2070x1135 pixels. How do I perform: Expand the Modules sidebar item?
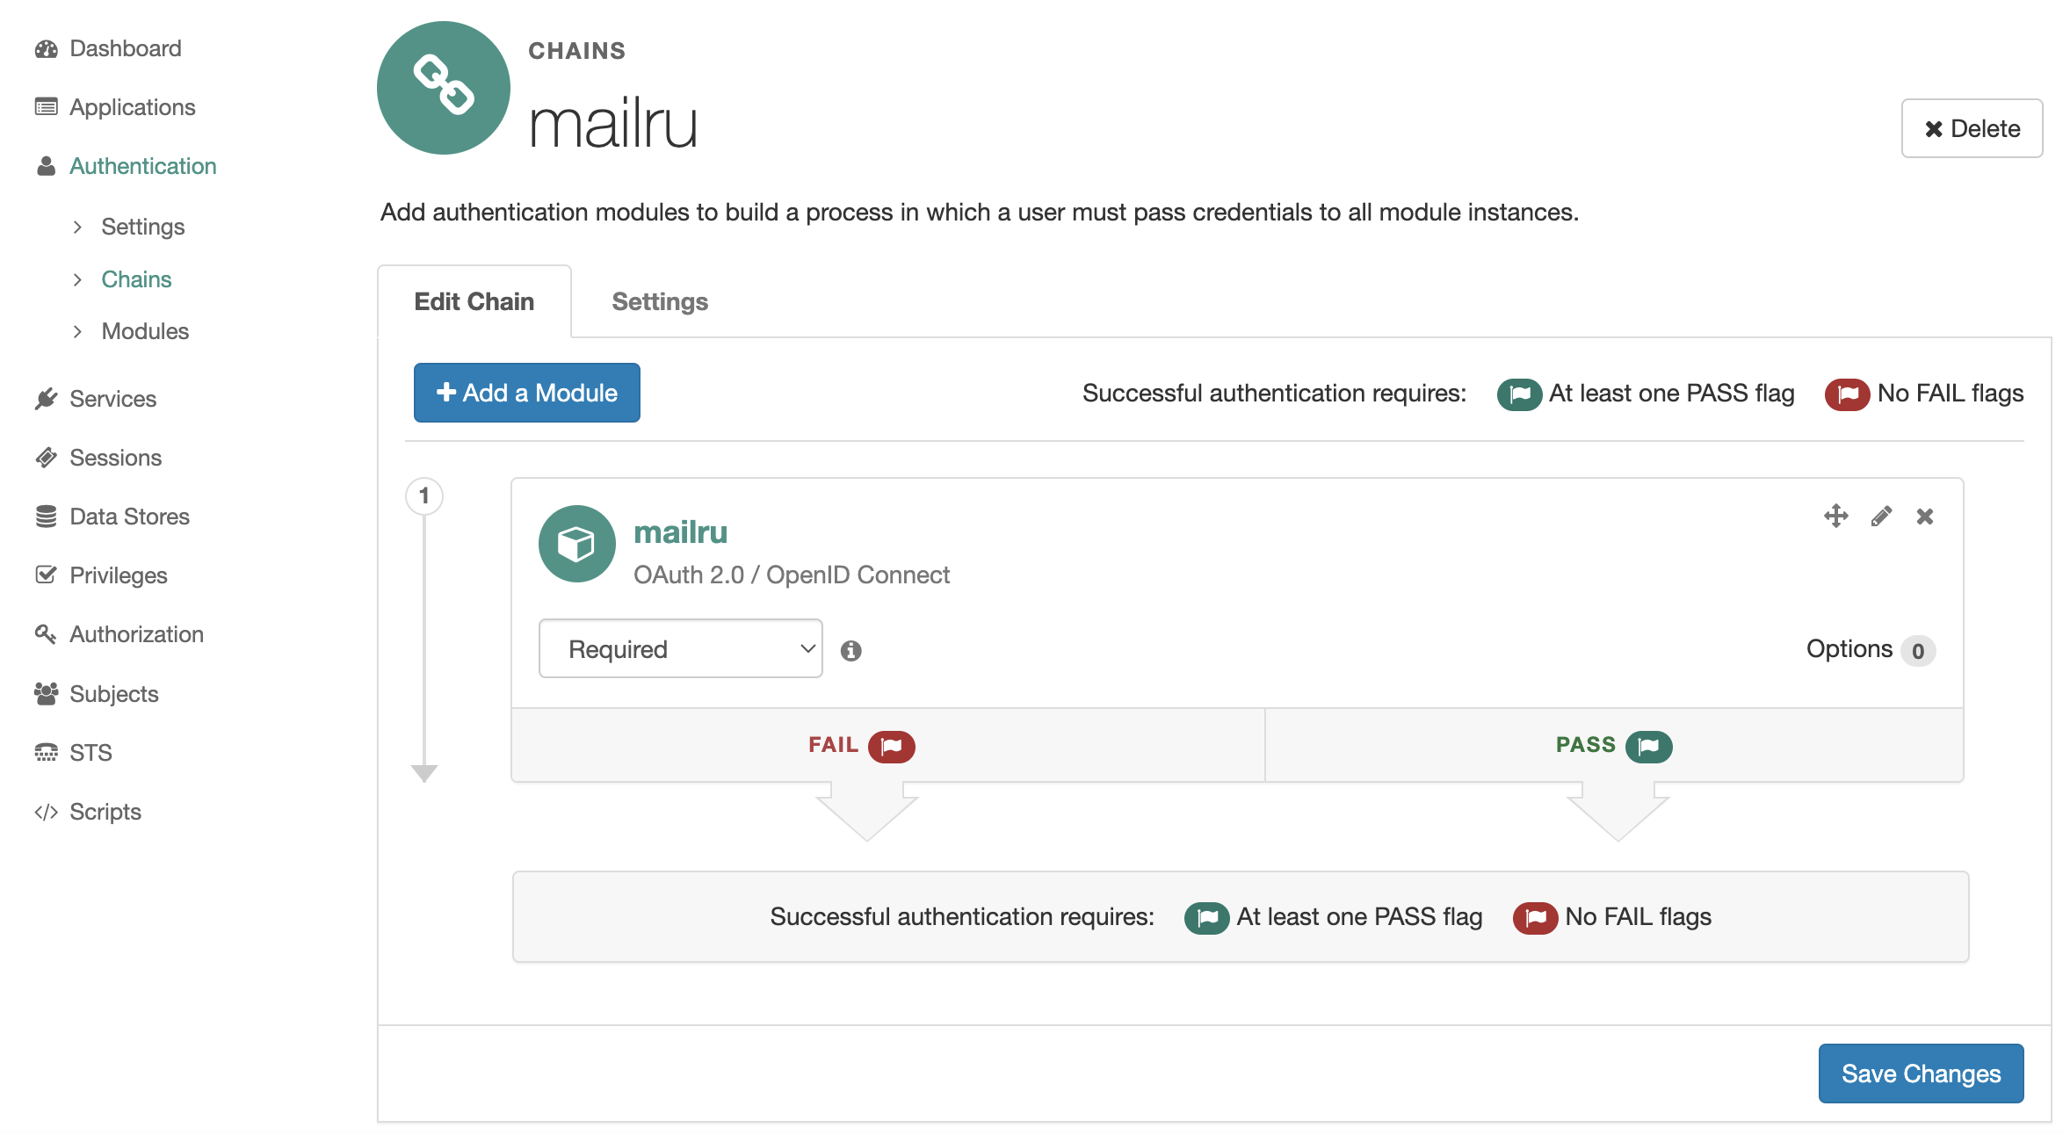(78, 331)
